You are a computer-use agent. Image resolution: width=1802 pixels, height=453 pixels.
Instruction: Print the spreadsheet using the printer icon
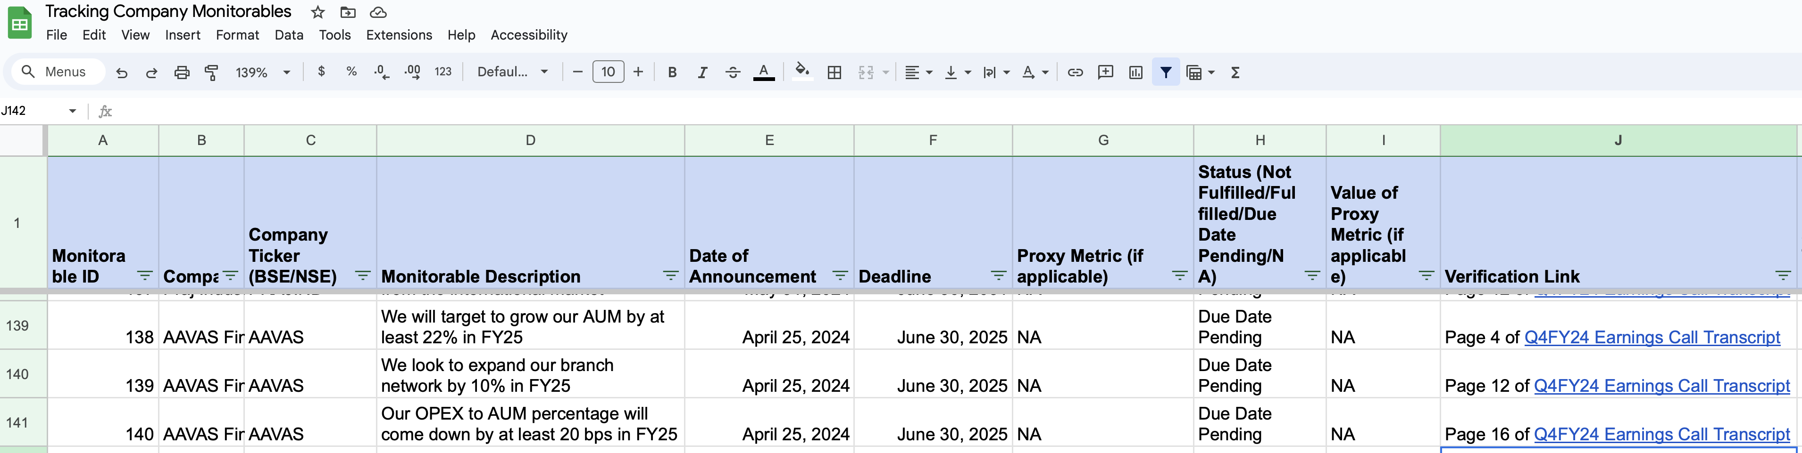[x=182, y=72]
